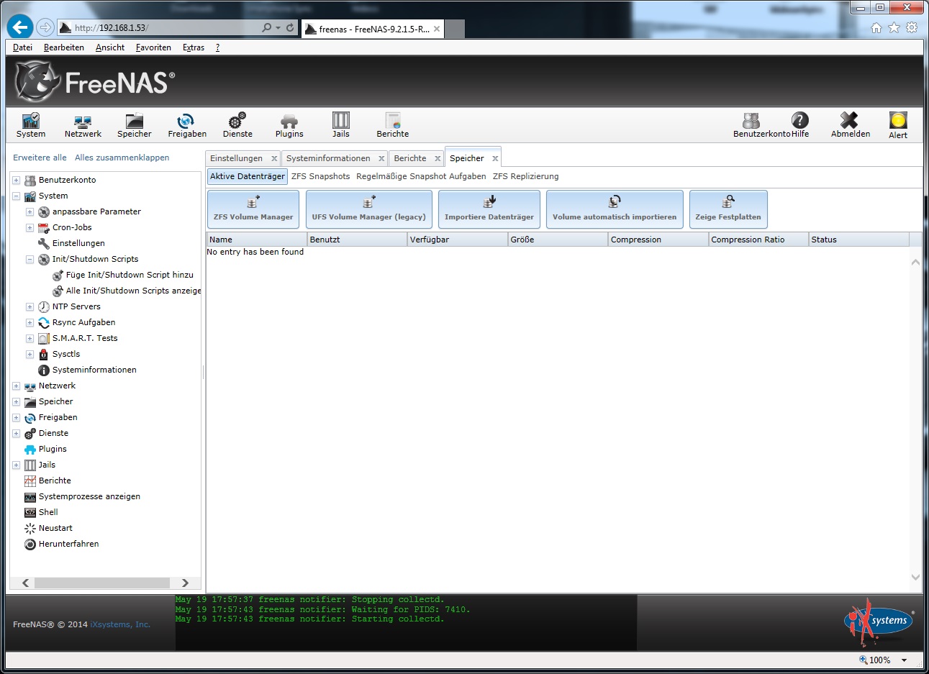Select Füge Init/Shutdown Script hinzu
The image size is (929, 674).
pos(130,275)
